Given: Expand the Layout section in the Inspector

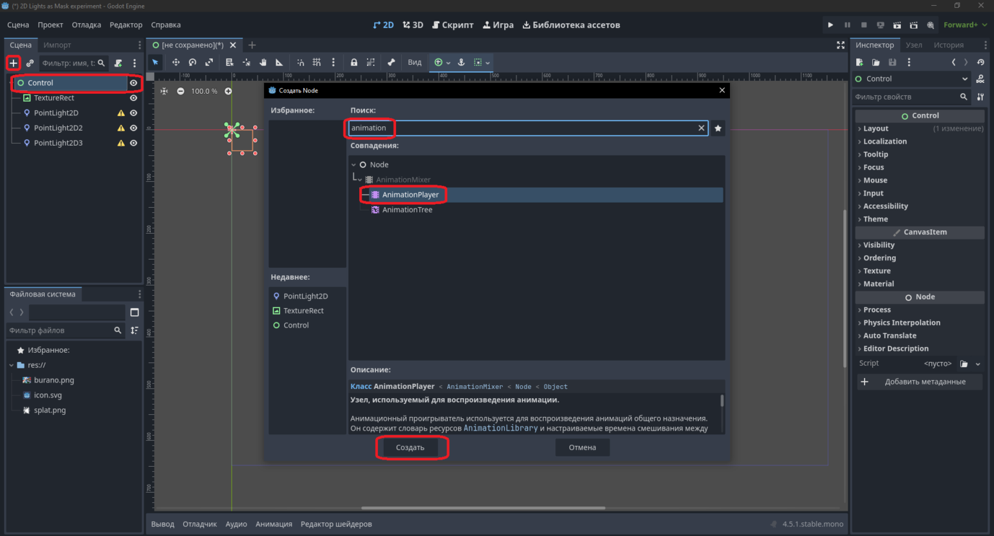Looking at the screenshot, I should point(876,129).
